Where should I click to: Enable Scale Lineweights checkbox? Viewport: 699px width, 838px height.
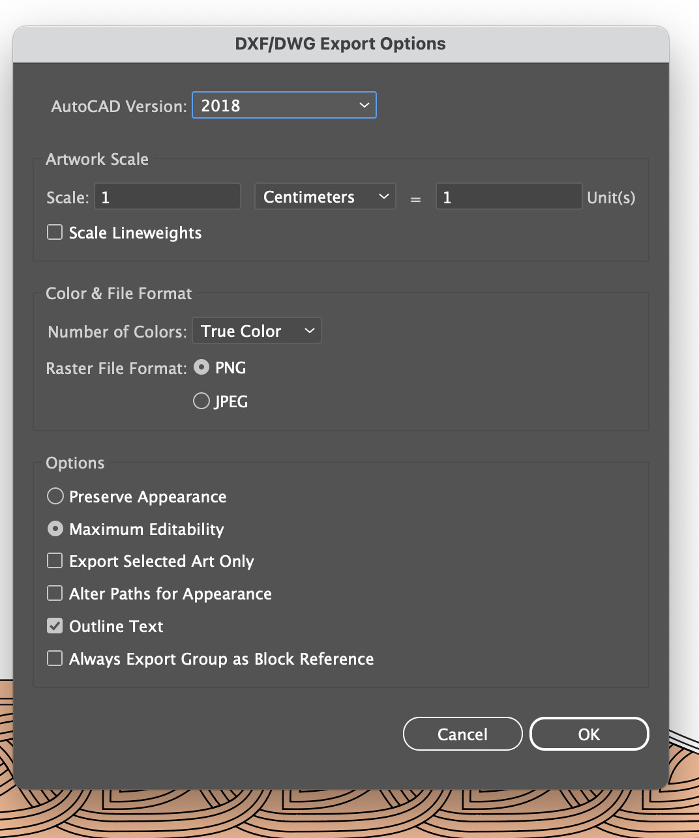tap(55, 233)
